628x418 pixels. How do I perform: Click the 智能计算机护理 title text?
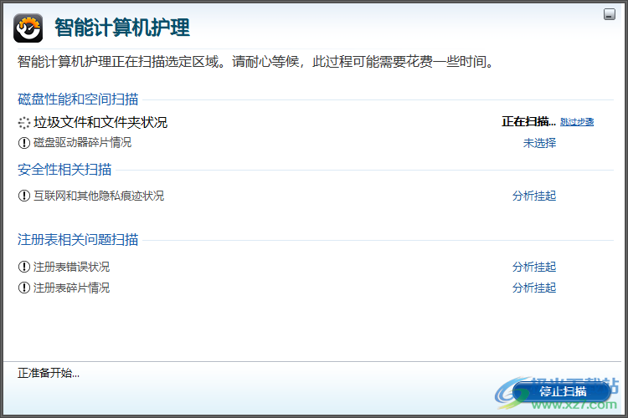click(x=122, y=28)
